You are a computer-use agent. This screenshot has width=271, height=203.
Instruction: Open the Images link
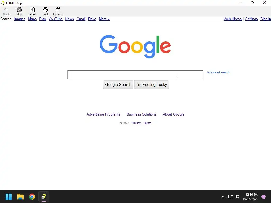click(20, 19)
